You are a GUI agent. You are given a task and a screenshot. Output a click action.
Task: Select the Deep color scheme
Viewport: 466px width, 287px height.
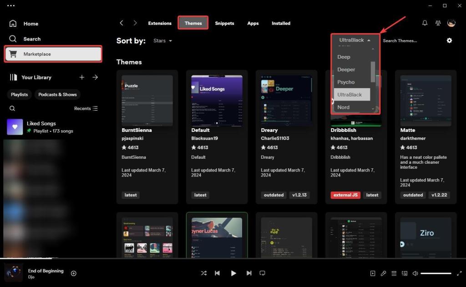coord(352,57)
